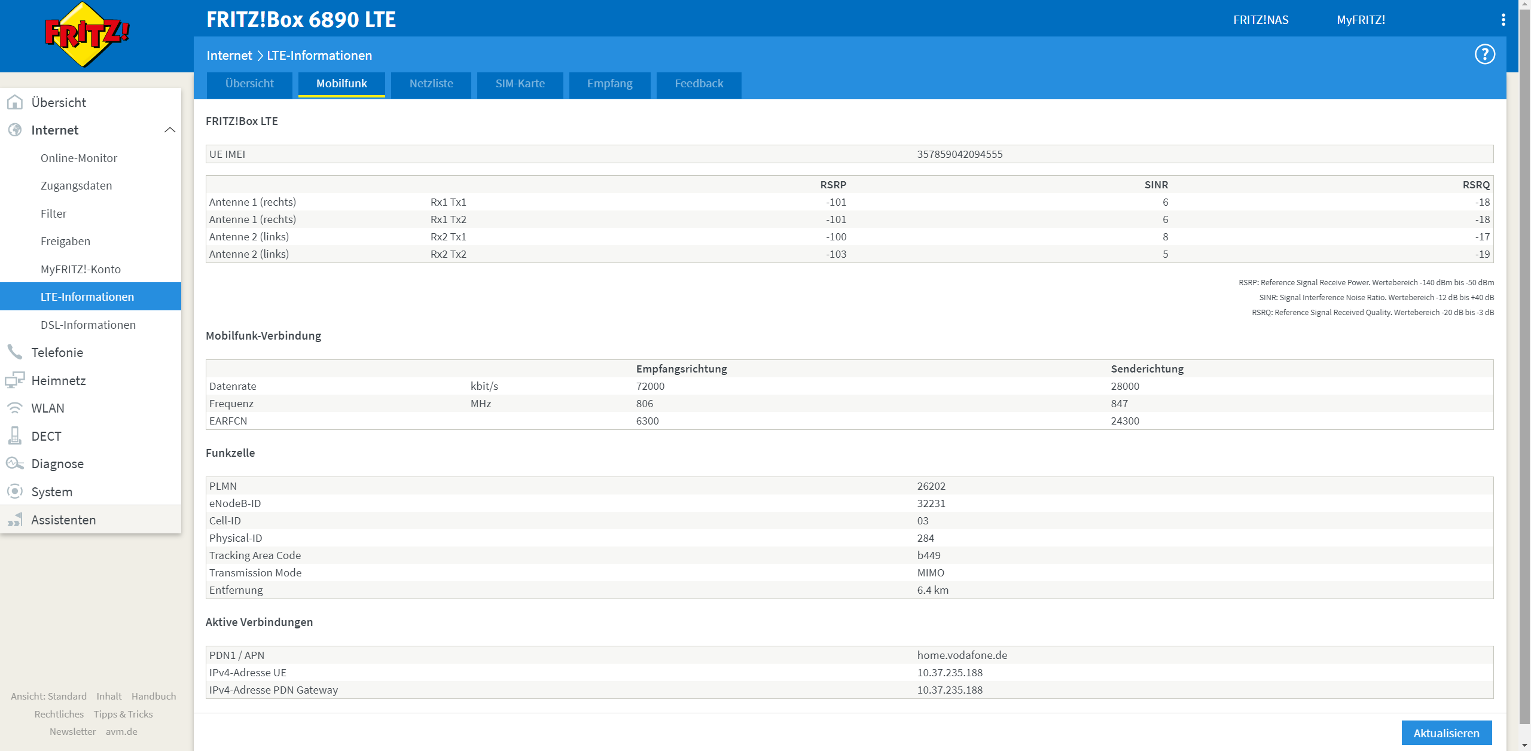This screenshot has width=1531, height=751.
Task: Click eNodeB-ID value 32231
Action: pos(931,503)
